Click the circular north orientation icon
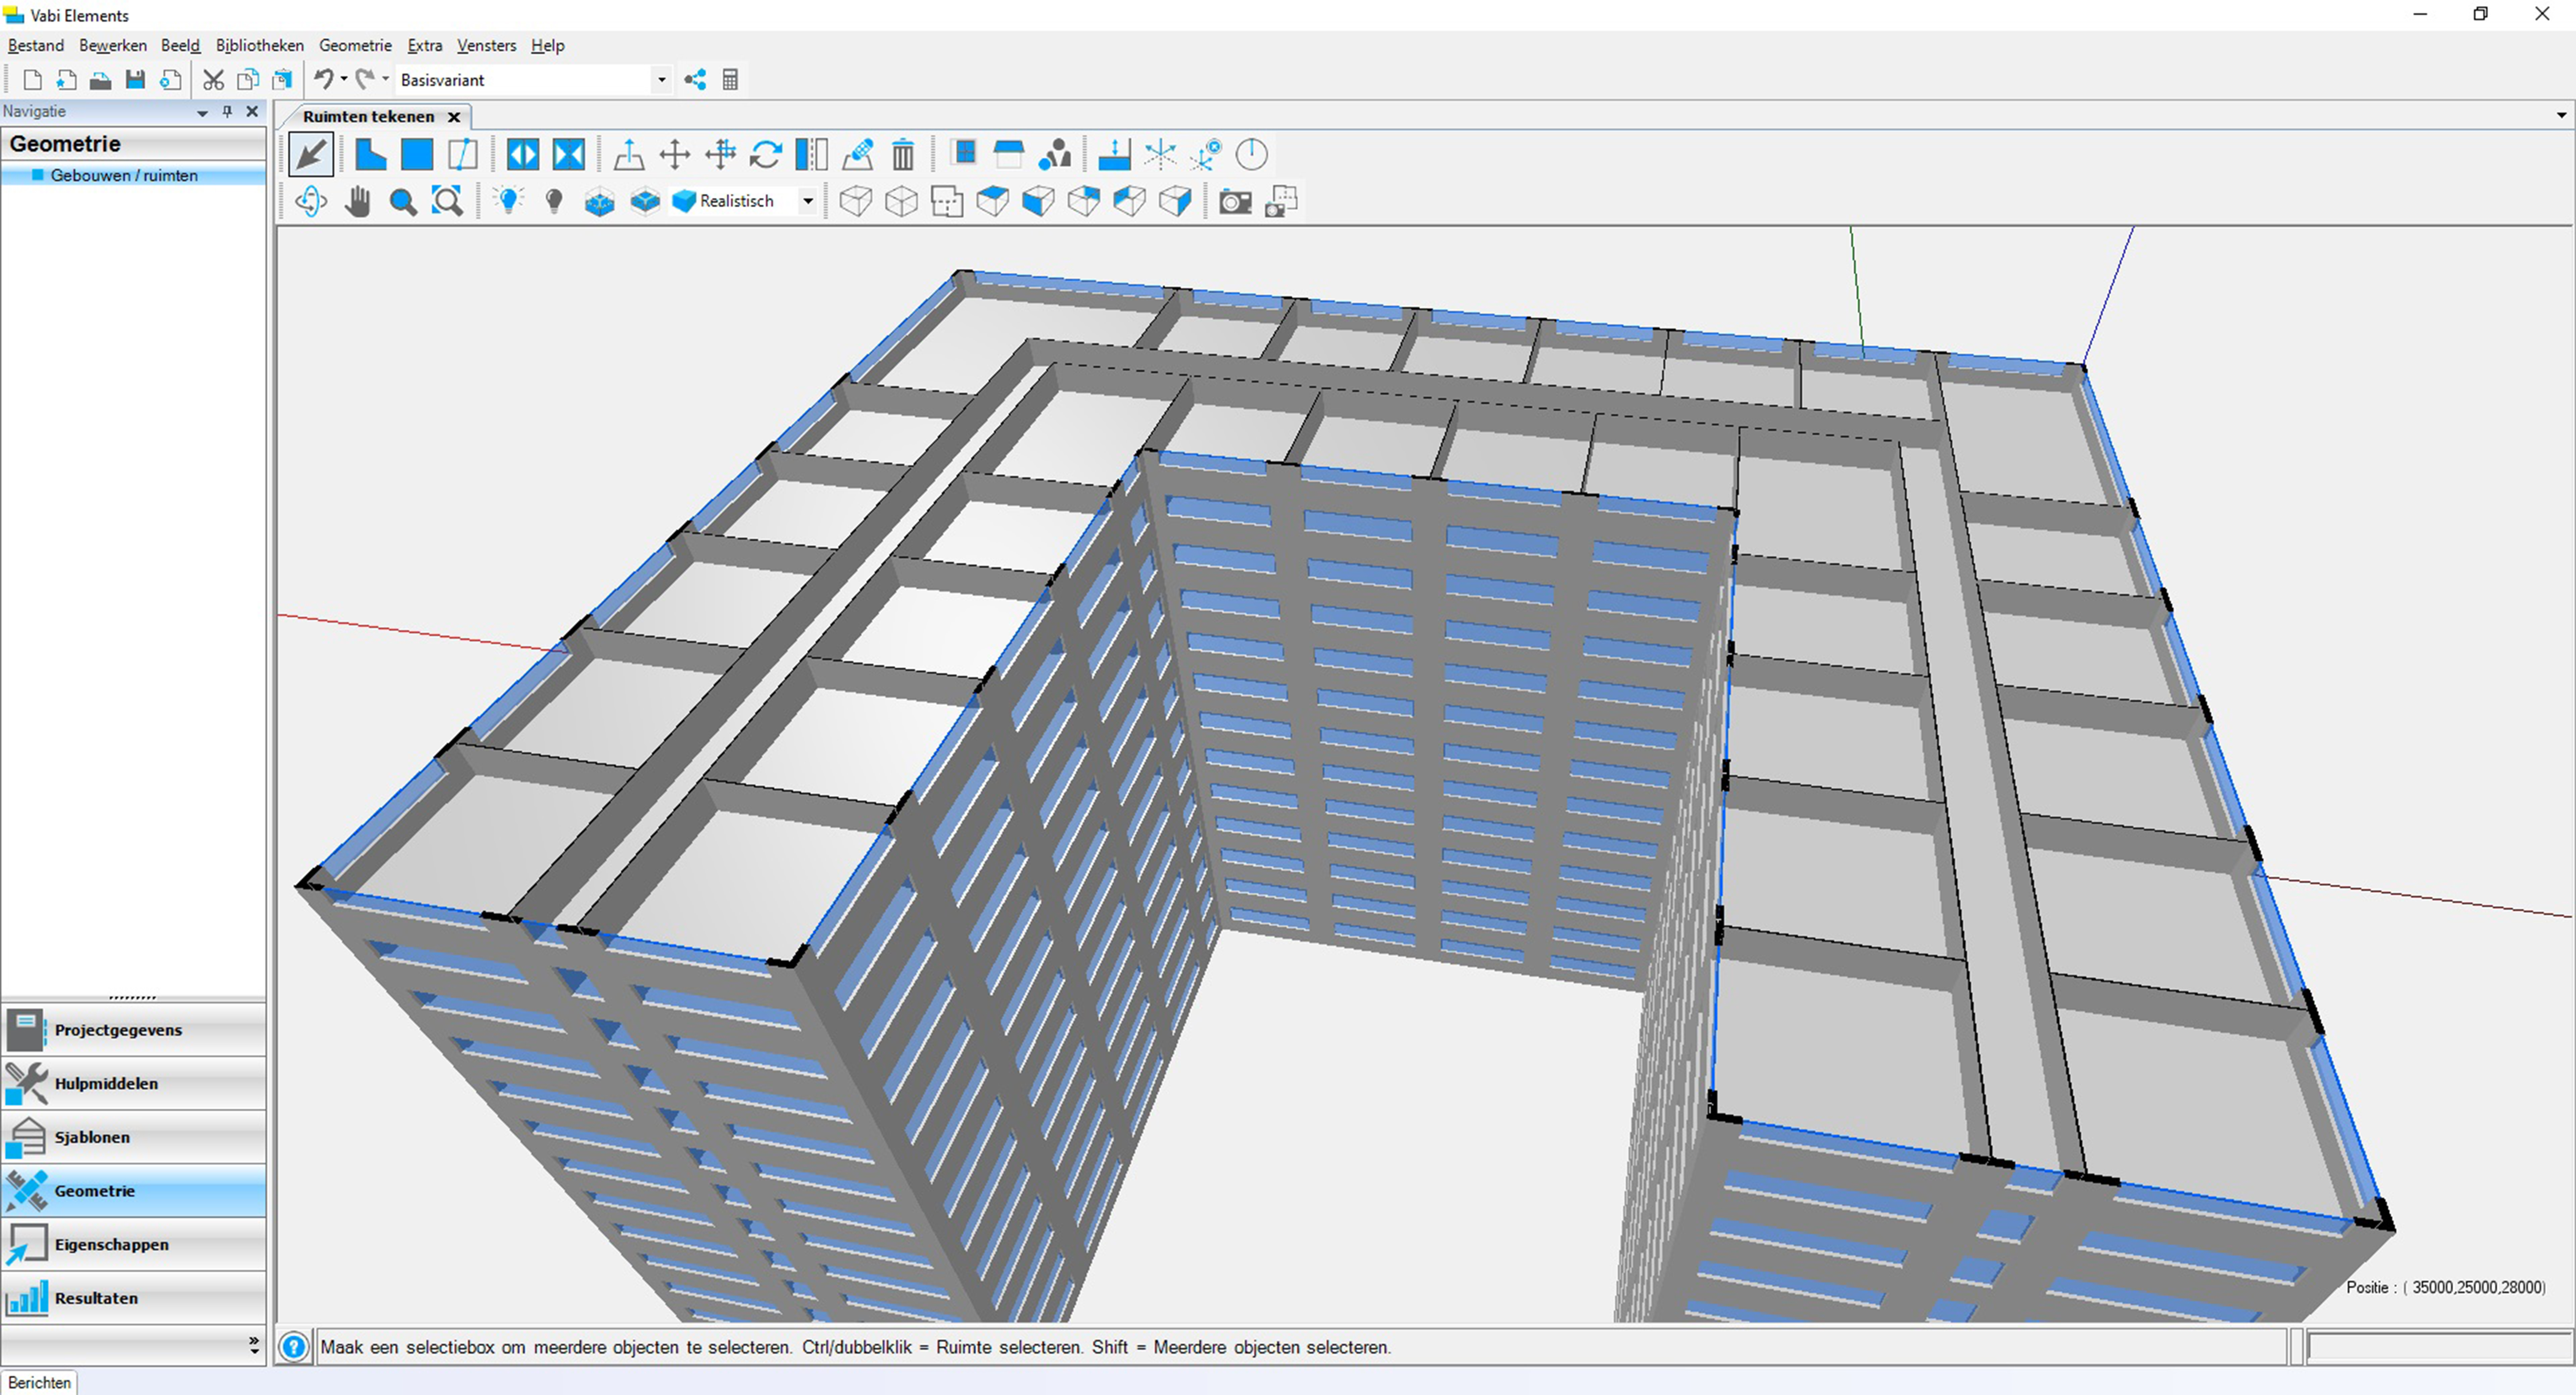Viewport: 2576px width, 1395px height. (x=1252, y=155)
